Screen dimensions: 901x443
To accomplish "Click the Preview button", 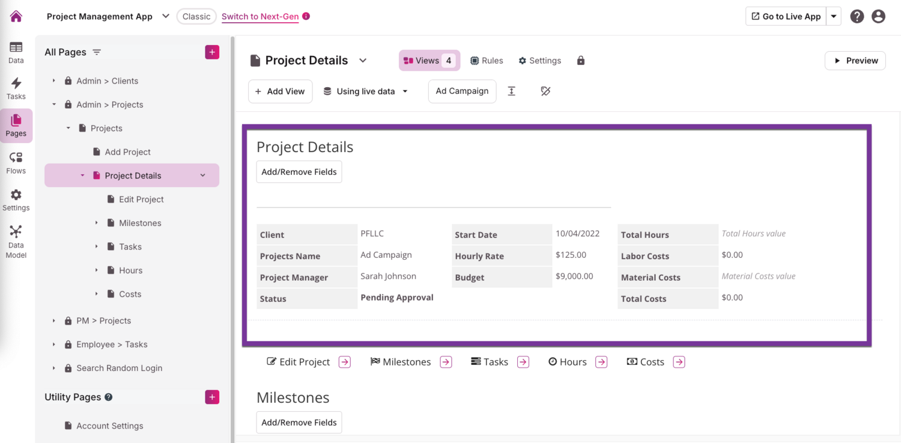I will pos(855,61).
